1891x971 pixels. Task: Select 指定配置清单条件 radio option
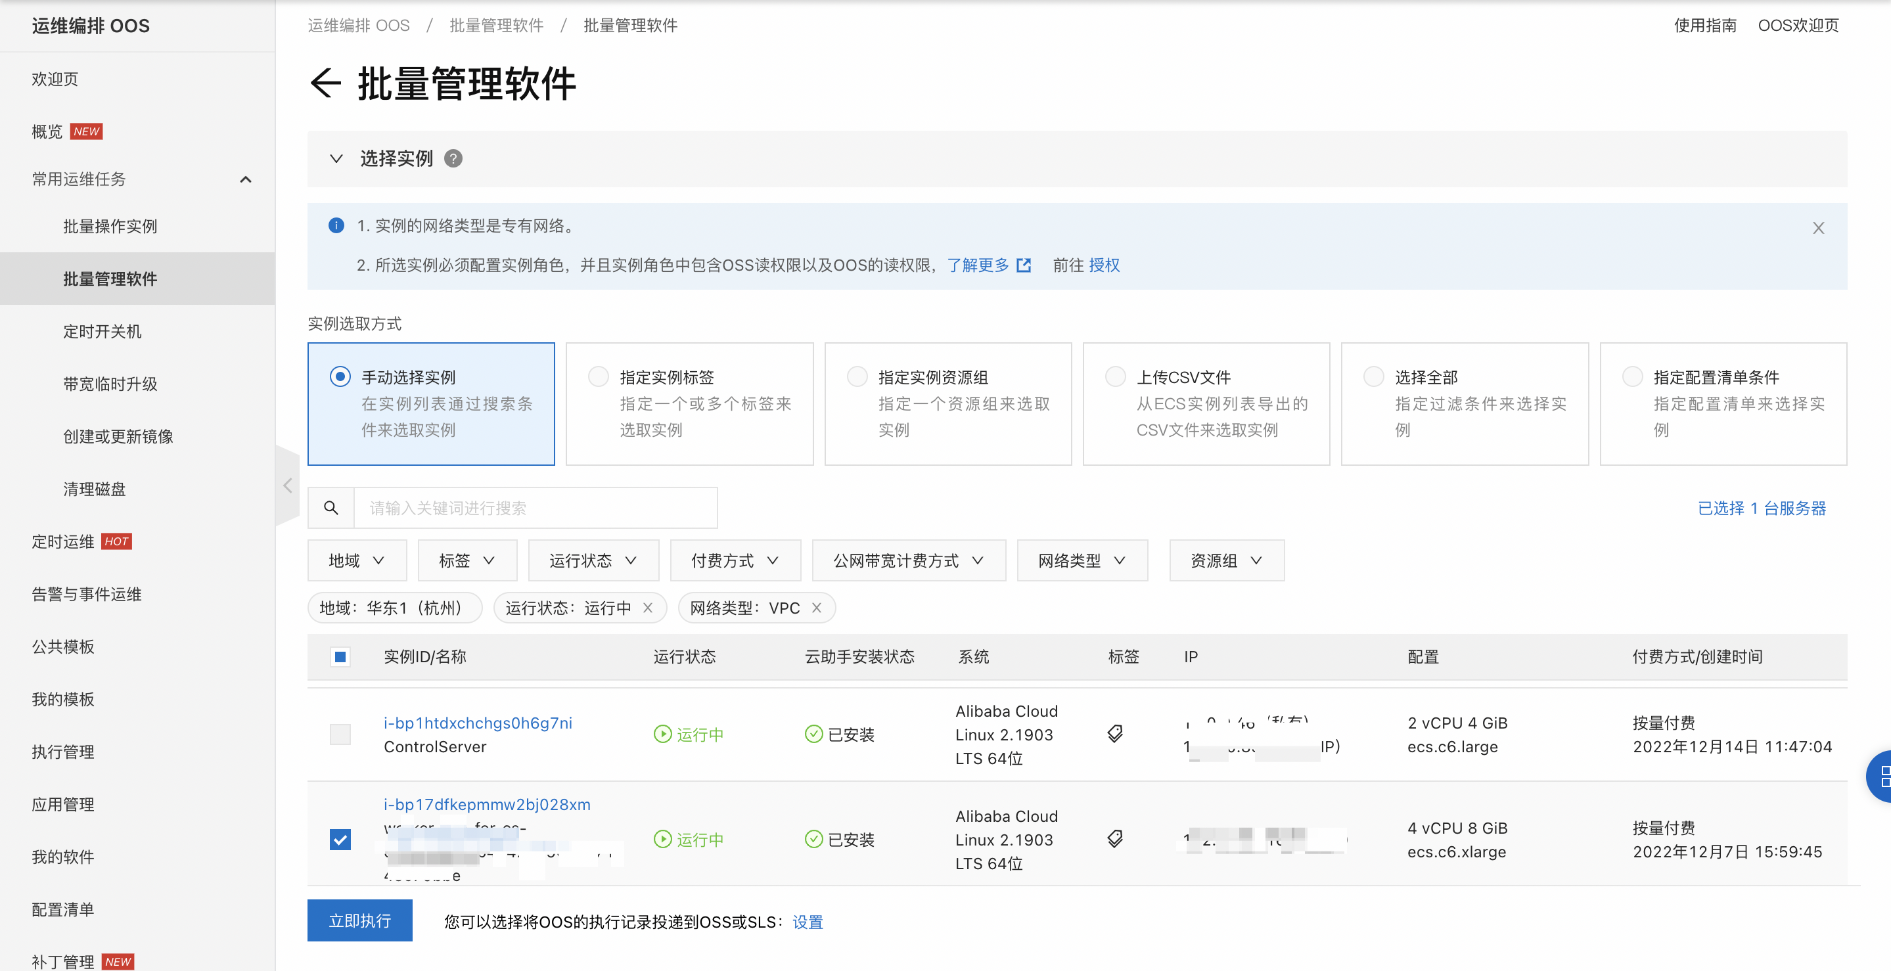[1632, 376]
